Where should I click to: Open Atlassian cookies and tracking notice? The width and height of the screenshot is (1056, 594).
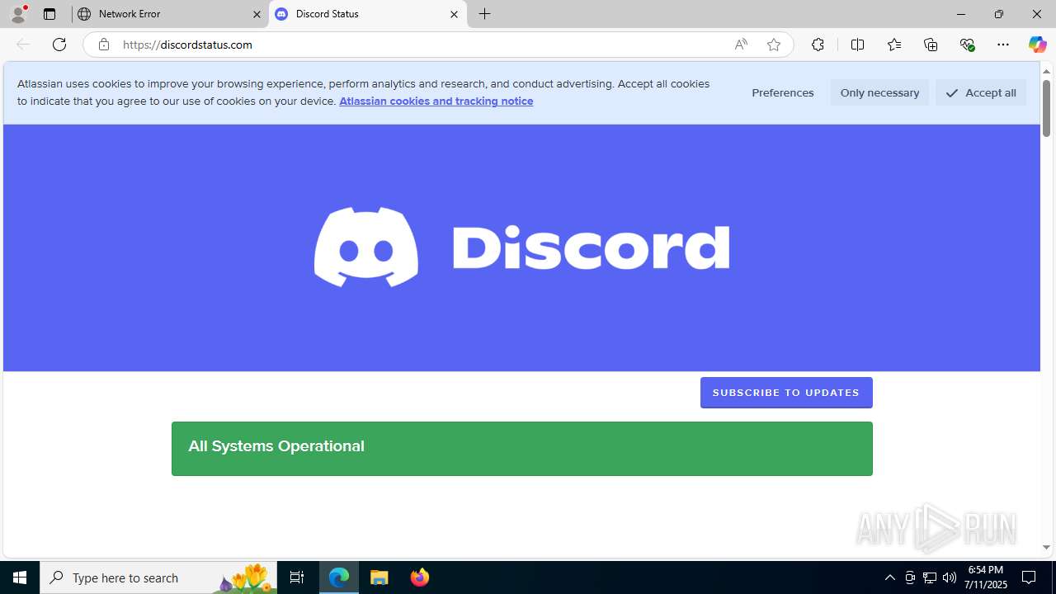(x=436, y=101)
